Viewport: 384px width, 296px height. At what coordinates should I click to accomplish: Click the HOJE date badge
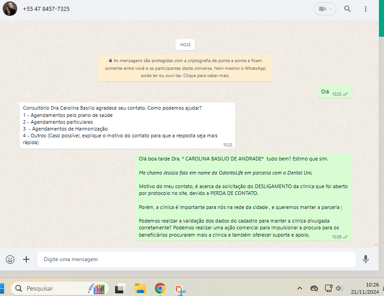(185, 44)
